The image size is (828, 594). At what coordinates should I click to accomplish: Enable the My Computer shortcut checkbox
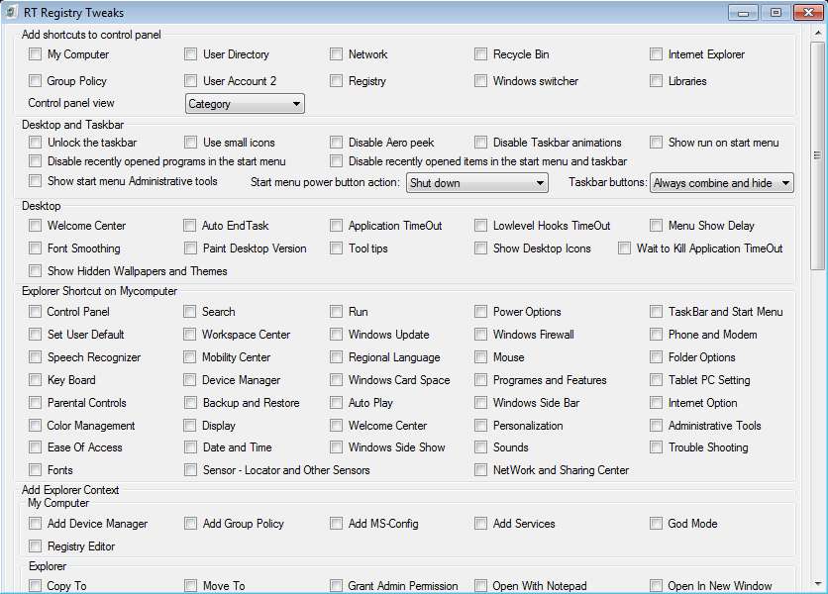(x=36, y=54)
